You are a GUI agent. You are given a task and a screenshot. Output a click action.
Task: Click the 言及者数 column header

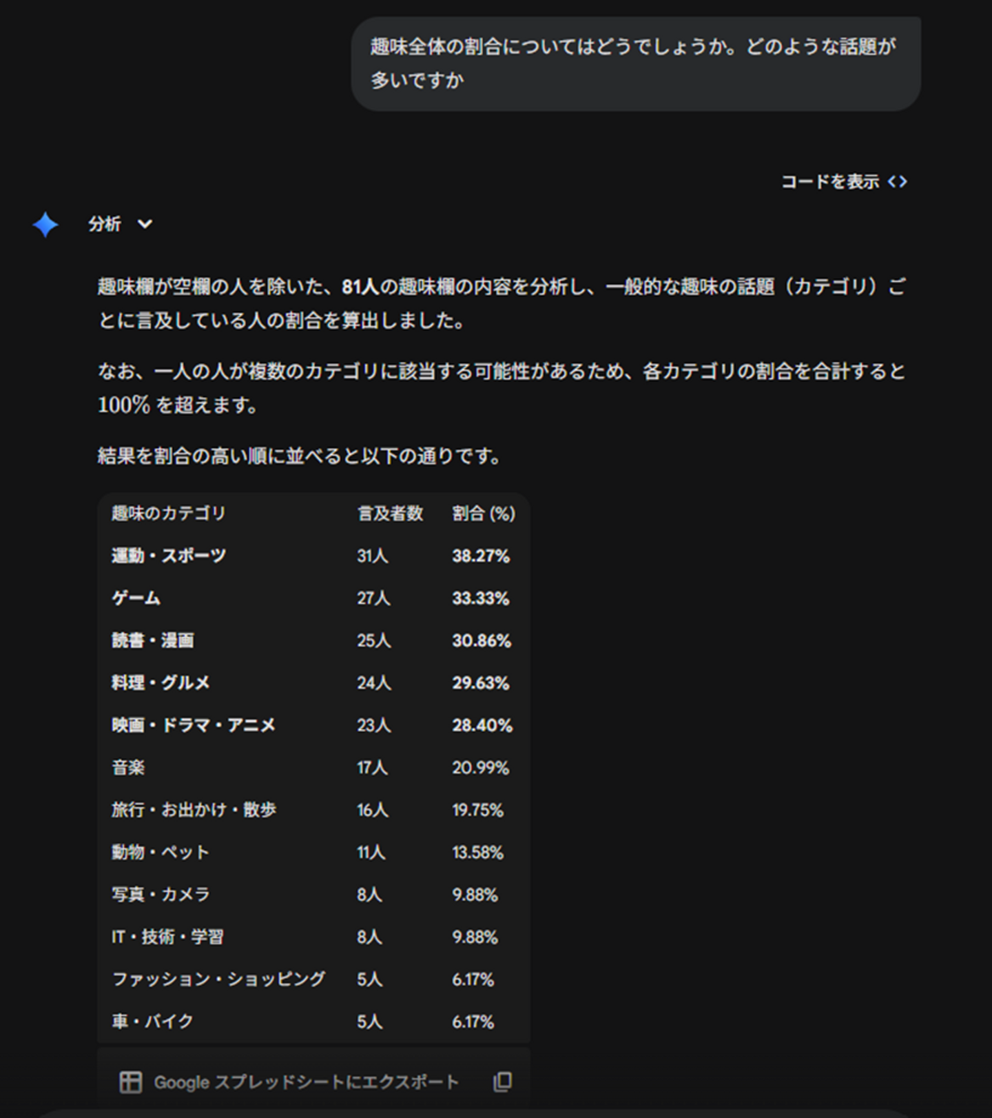(x=390, y=514)
